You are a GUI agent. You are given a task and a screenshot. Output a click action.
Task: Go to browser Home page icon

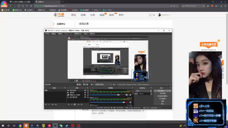pos(23,6)
